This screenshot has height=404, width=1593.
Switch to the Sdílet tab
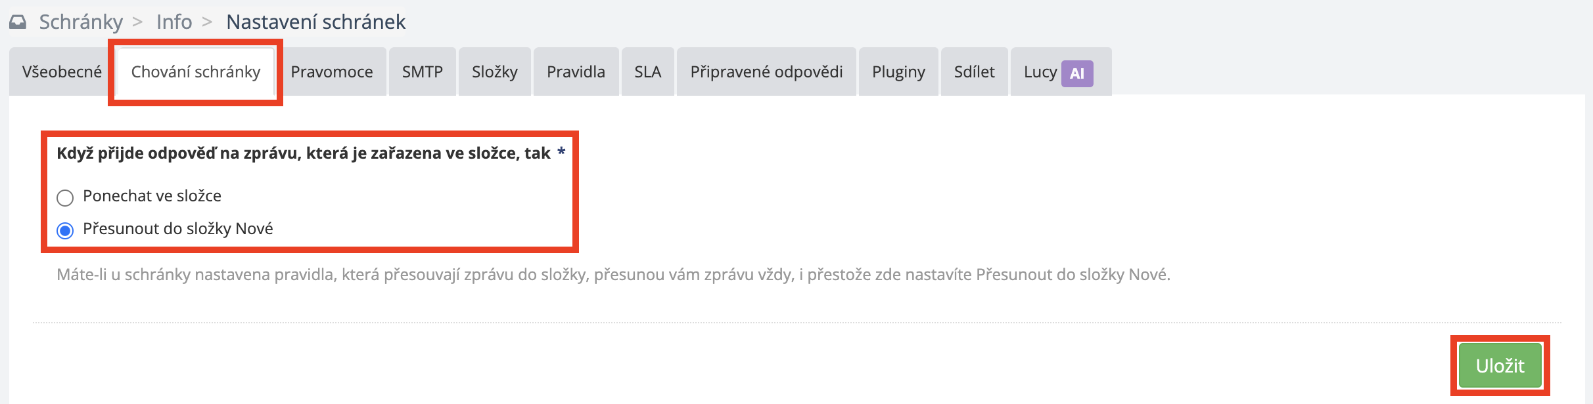[975, 72]
